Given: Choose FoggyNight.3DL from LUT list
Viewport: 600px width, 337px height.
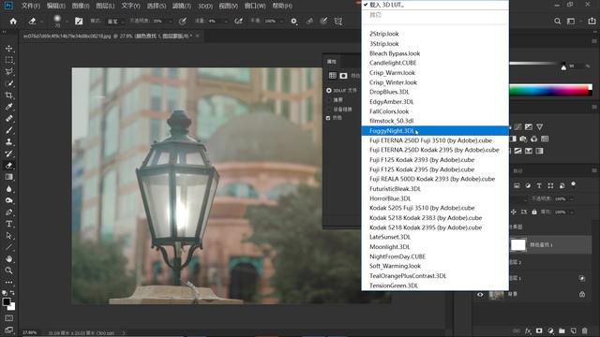Looking at the screenshot, I should coord(435,131).
